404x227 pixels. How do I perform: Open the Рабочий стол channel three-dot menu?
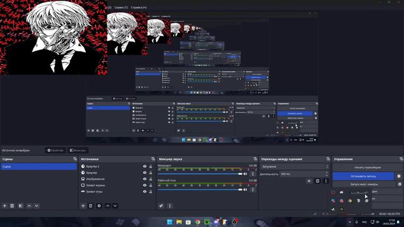click(x=252, y=190)
